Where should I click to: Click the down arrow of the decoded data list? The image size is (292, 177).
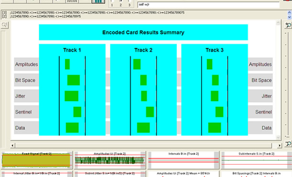point(289,17)
